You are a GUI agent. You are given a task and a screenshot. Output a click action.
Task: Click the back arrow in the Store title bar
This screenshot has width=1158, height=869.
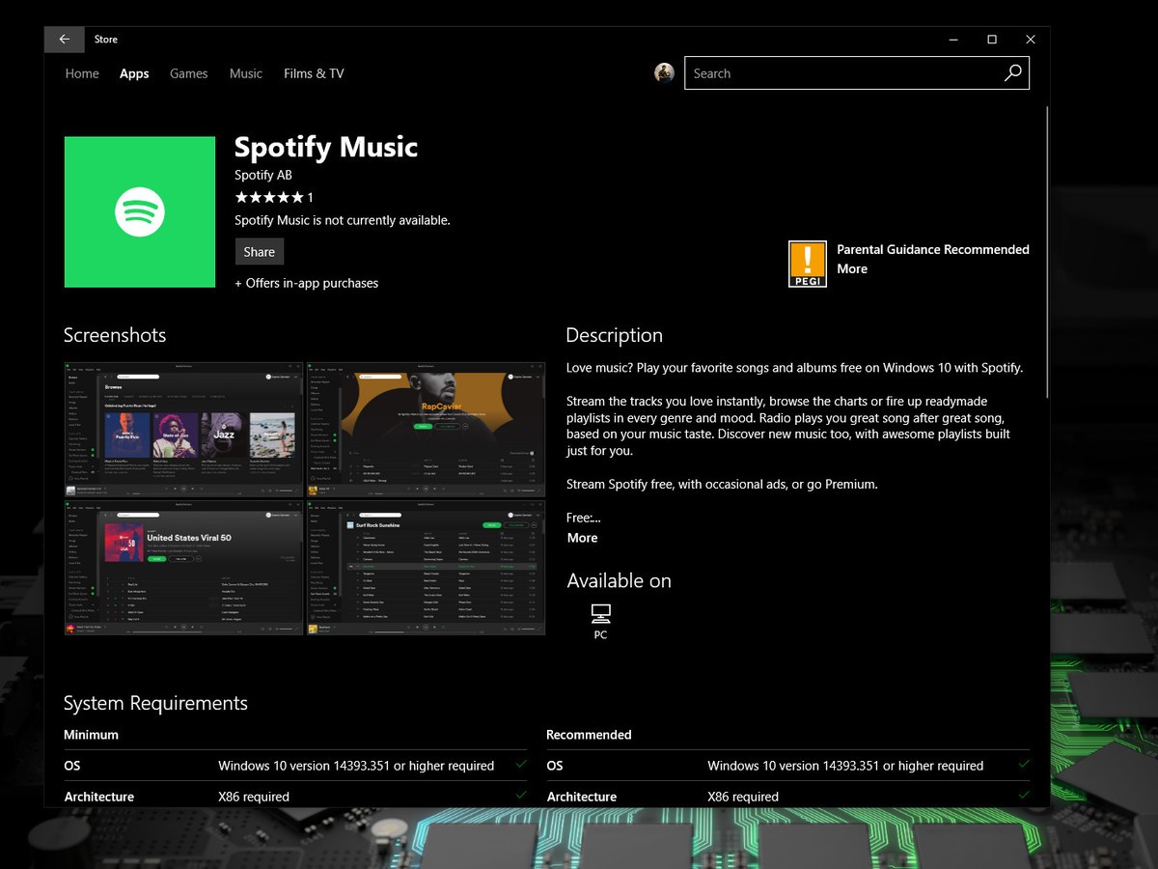coord(64,40)
